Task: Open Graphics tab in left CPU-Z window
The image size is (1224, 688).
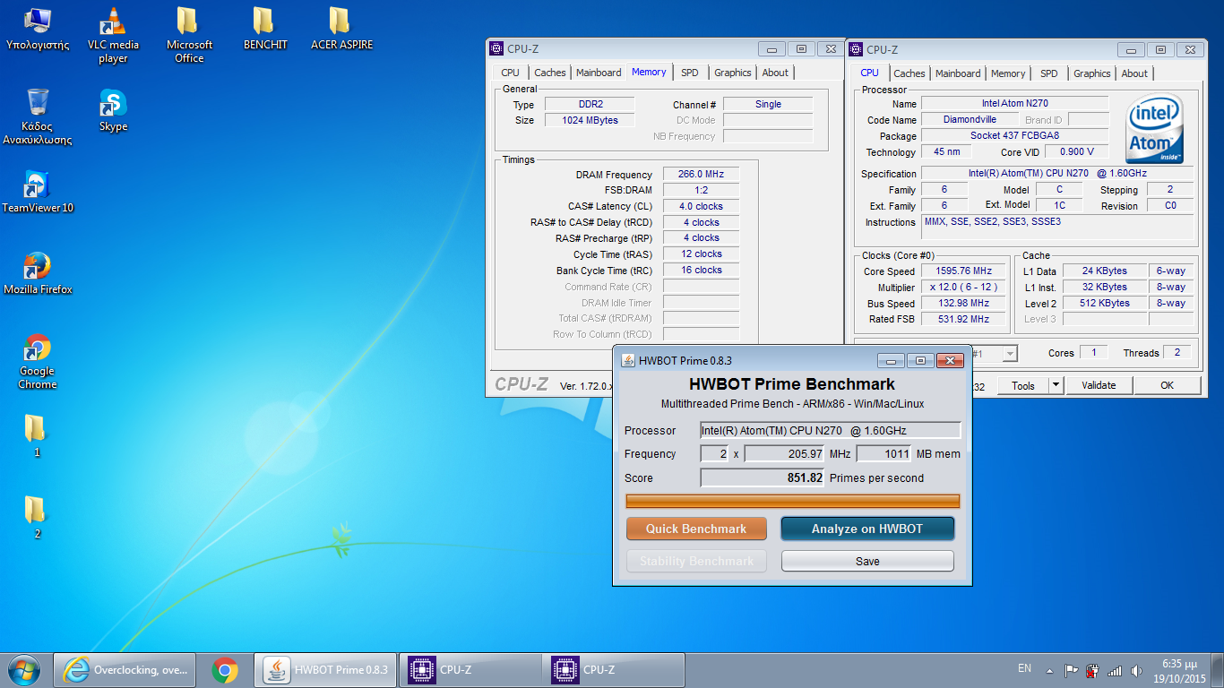Action: [x=733, y=73]
